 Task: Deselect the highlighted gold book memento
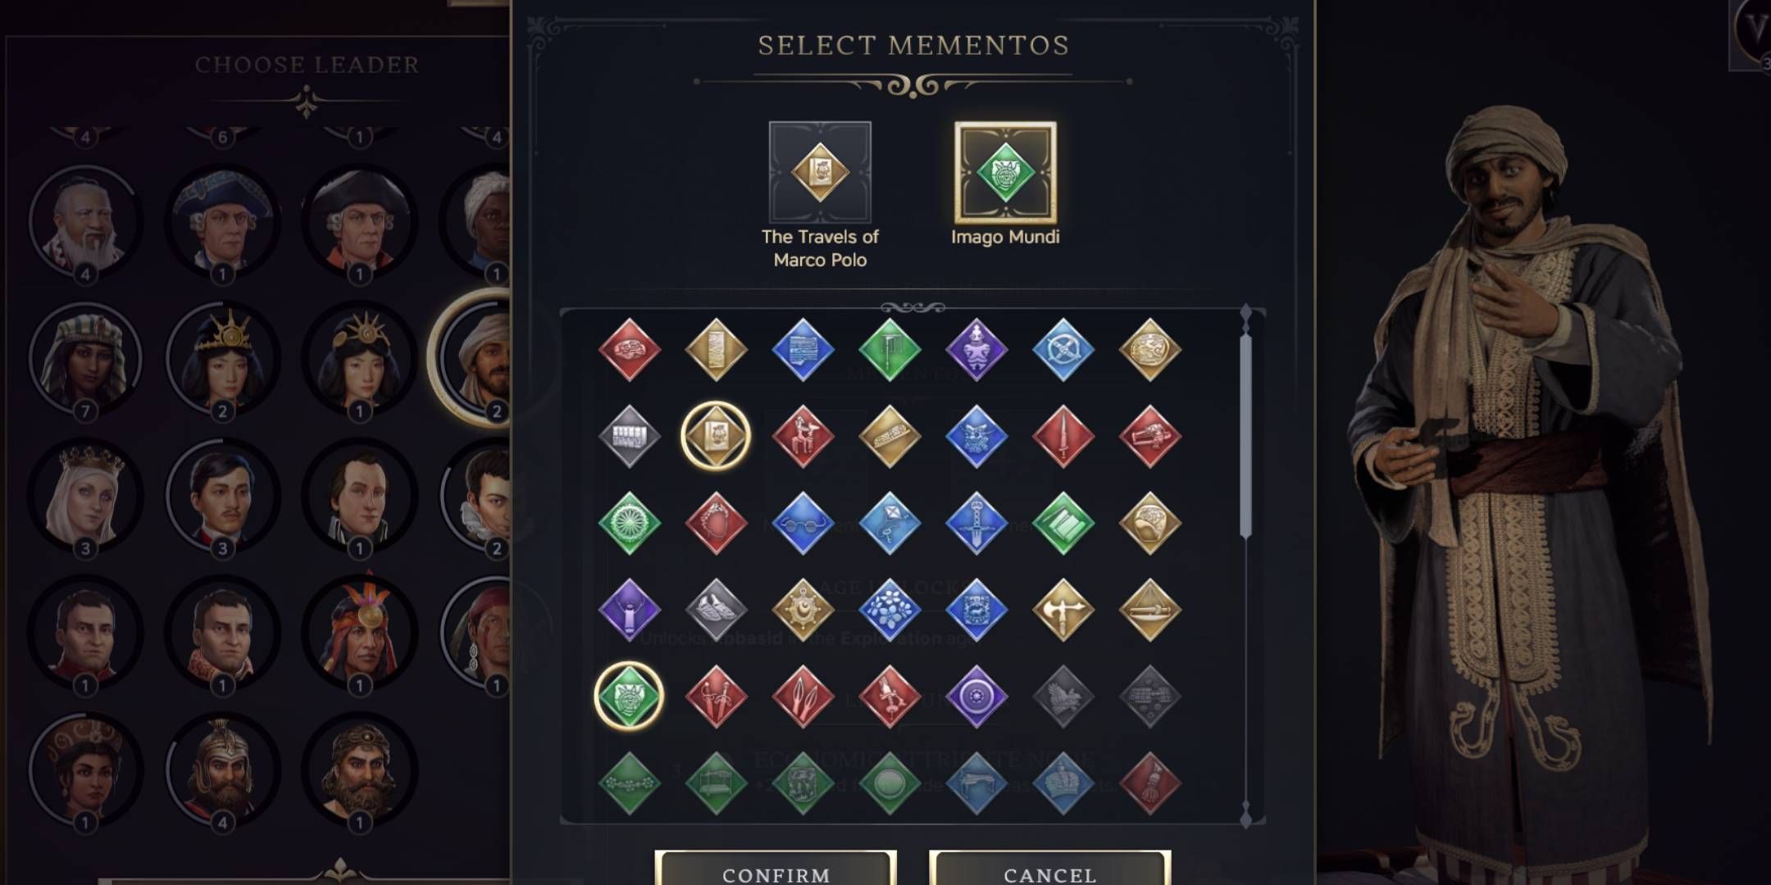pyautogui.click(x=716, y=437)
